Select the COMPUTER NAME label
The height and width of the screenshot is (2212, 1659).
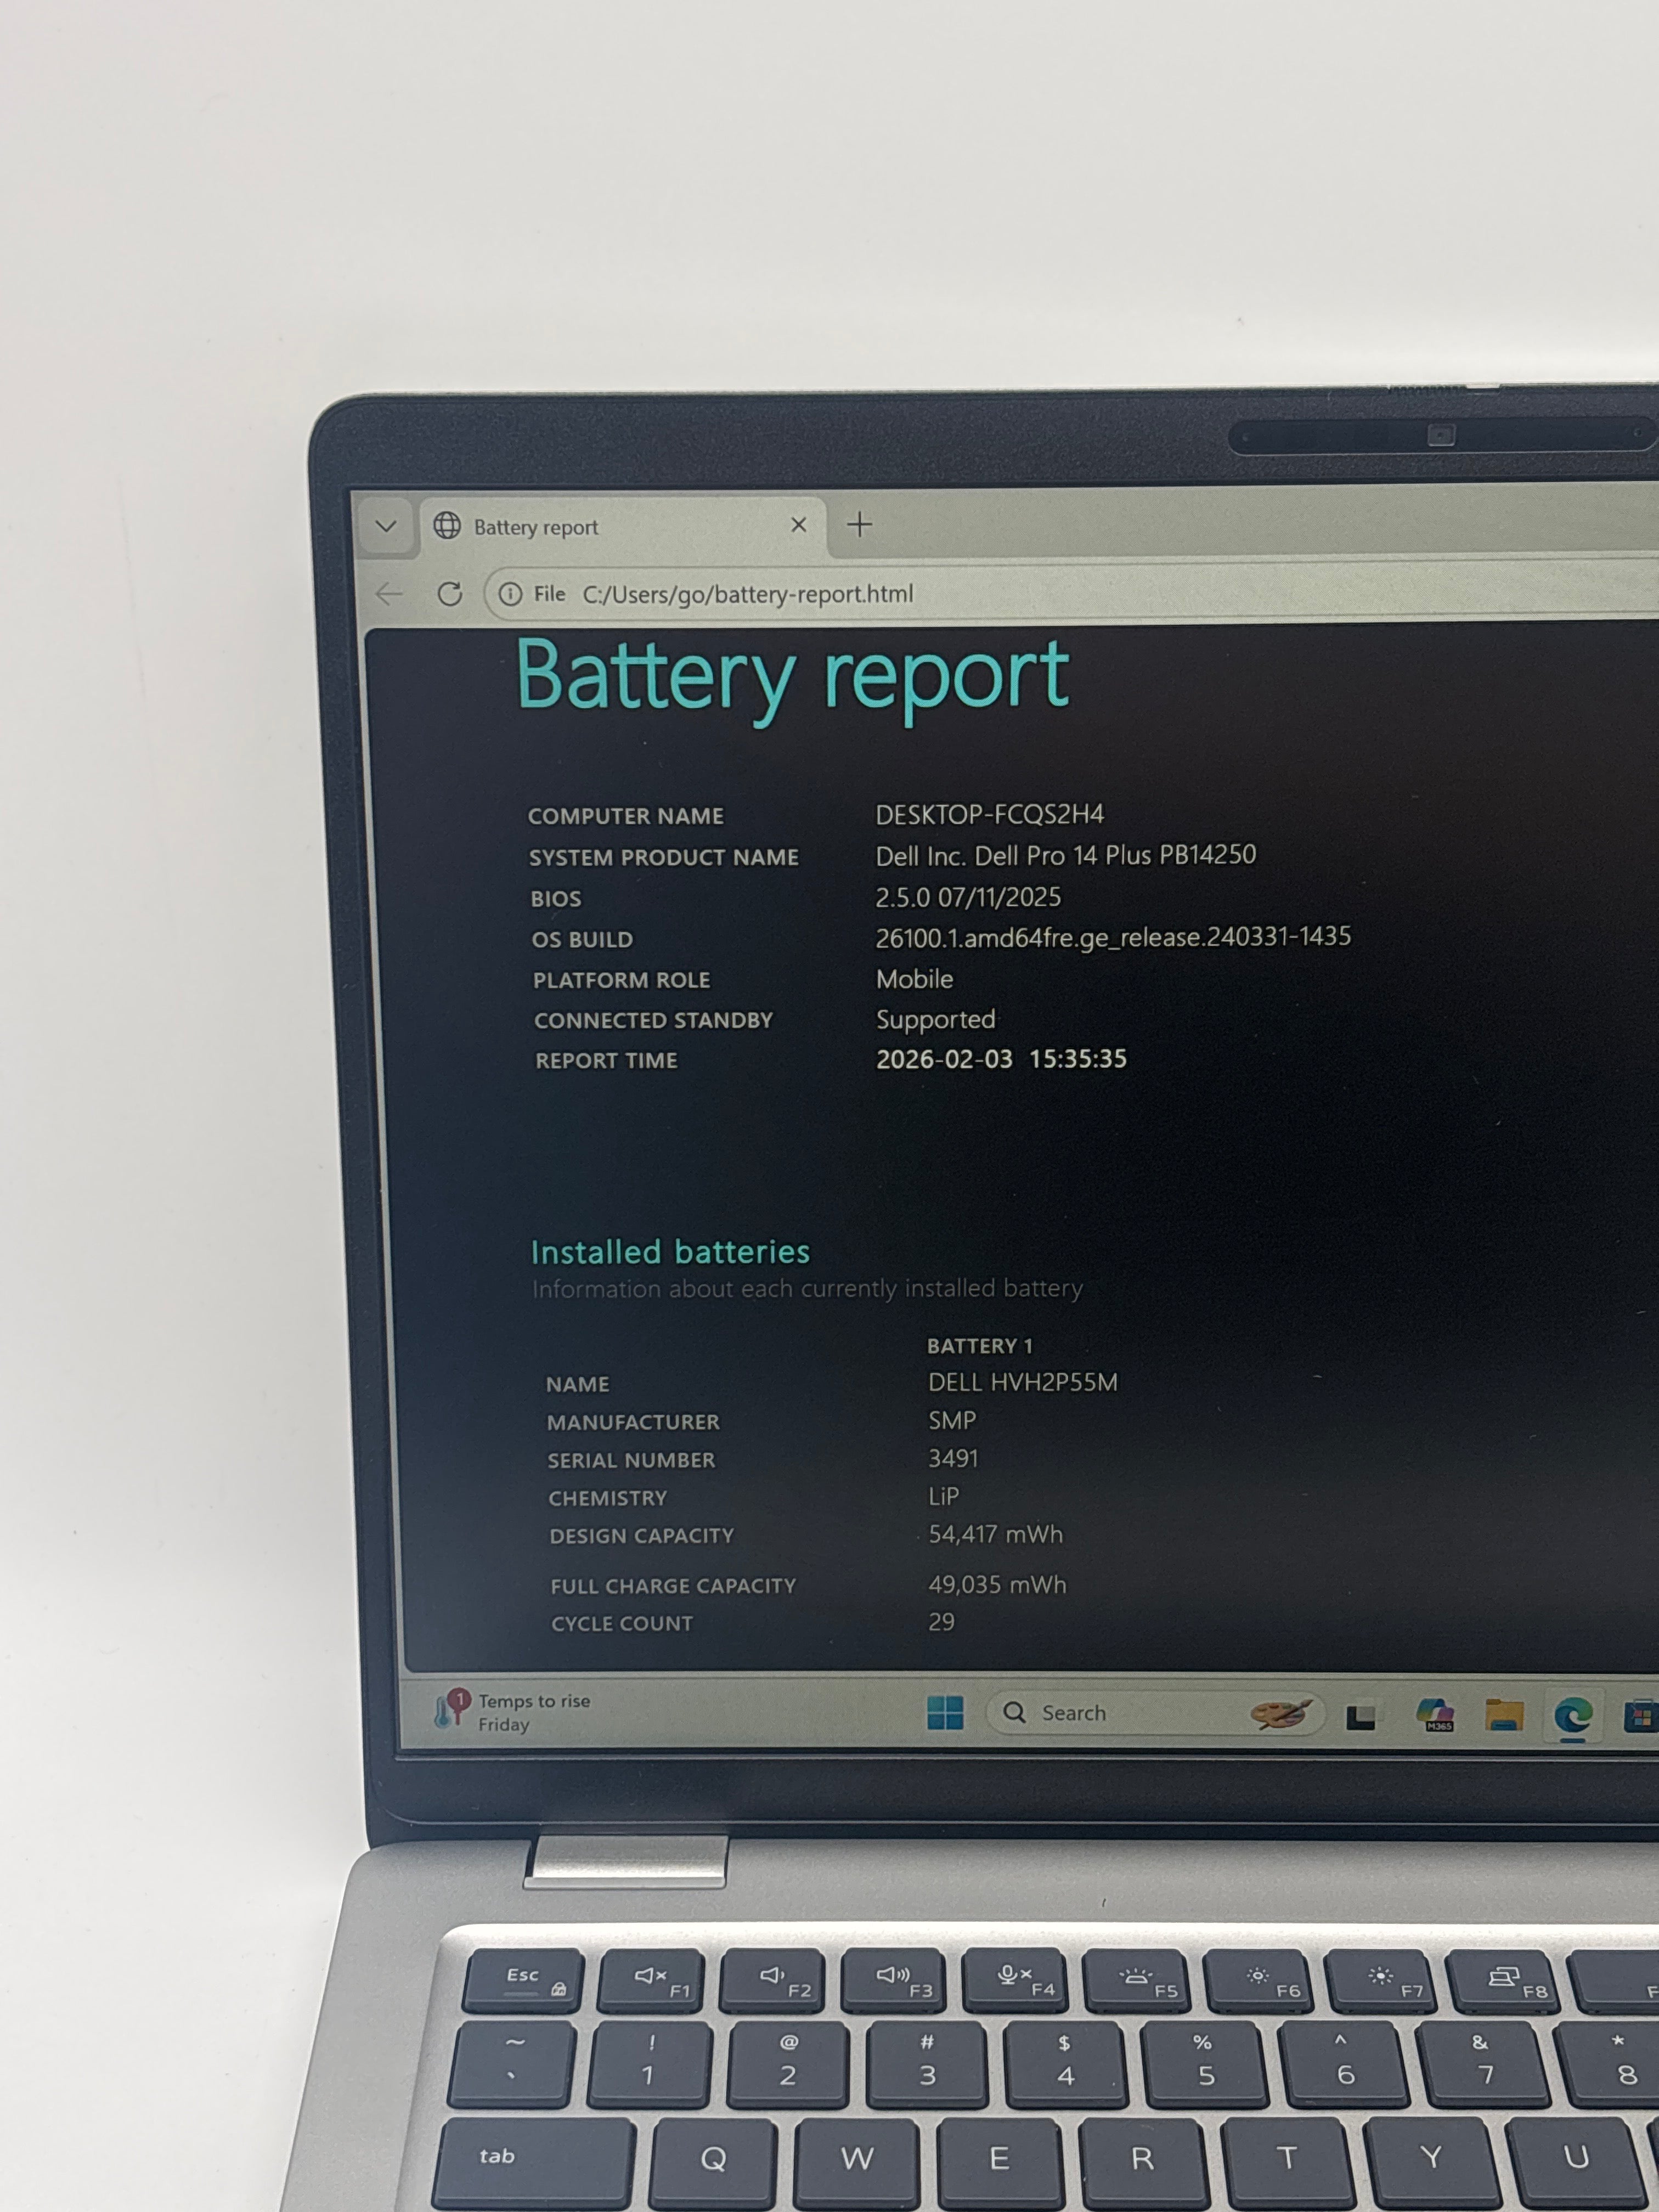(625, 816)
